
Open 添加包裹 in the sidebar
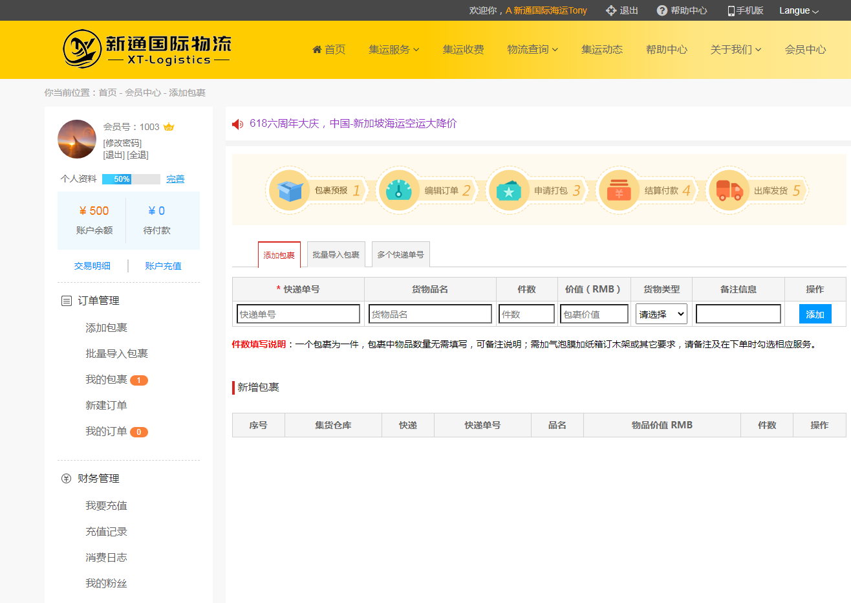pyautogui.click(x=106, y=328)
